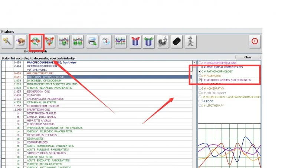
Task: Run Entropy analysis from the toolbar
Action: 36,42
